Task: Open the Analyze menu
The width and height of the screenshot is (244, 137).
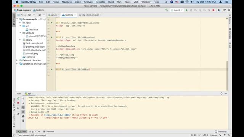Action: point(88,2)
